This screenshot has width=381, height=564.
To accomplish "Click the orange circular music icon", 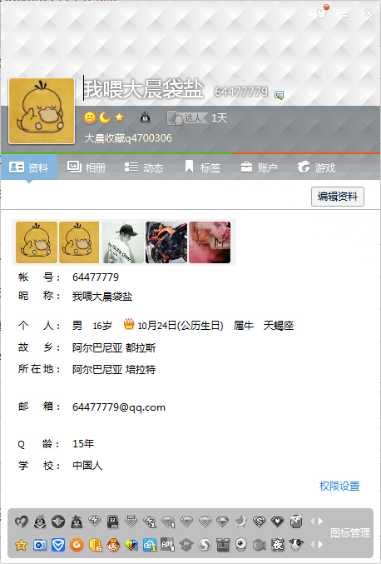I will click(77, 546).
